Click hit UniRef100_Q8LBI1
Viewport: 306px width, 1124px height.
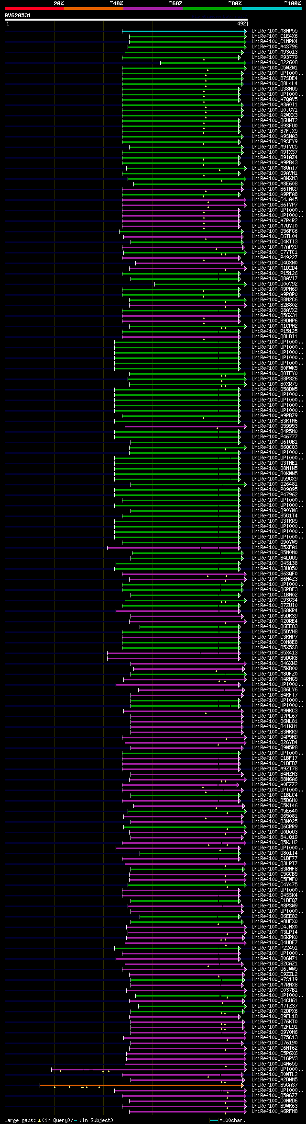pos(274,337)
